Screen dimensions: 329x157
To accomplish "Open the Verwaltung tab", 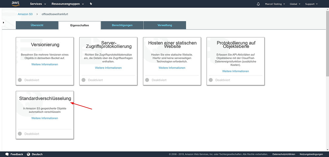I will tap(165, 25).
